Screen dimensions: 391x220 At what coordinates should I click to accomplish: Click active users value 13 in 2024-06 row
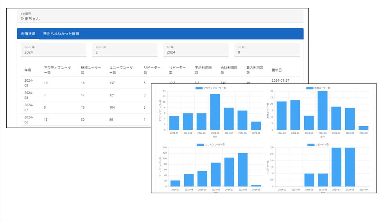(x=46, y=120)
